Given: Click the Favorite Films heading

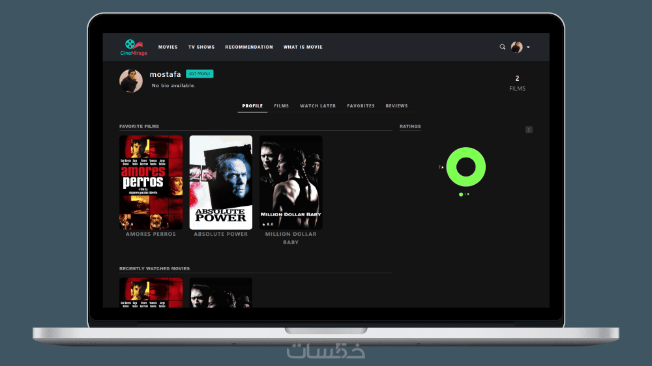Looking at the screenshot, I should [x=139, y=126].
